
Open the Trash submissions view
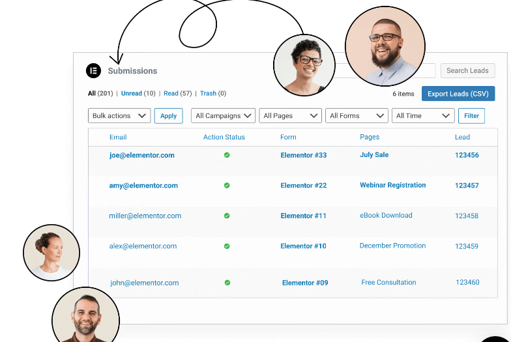(209, 94)
